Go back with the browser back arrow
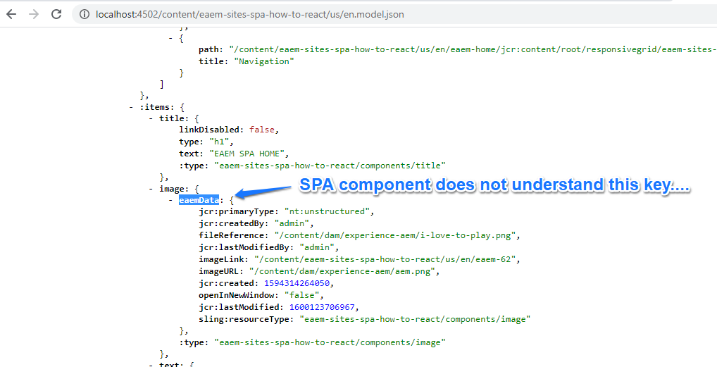The image size is (717, 367). click(x=11, y=14)
